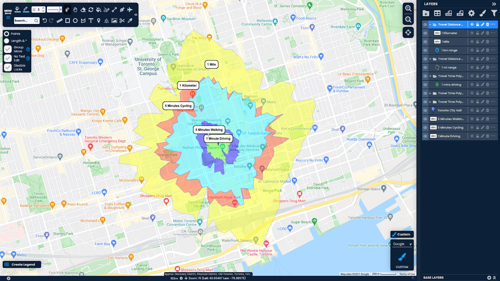Open more options for Toronto City Hall

(493, 110)
